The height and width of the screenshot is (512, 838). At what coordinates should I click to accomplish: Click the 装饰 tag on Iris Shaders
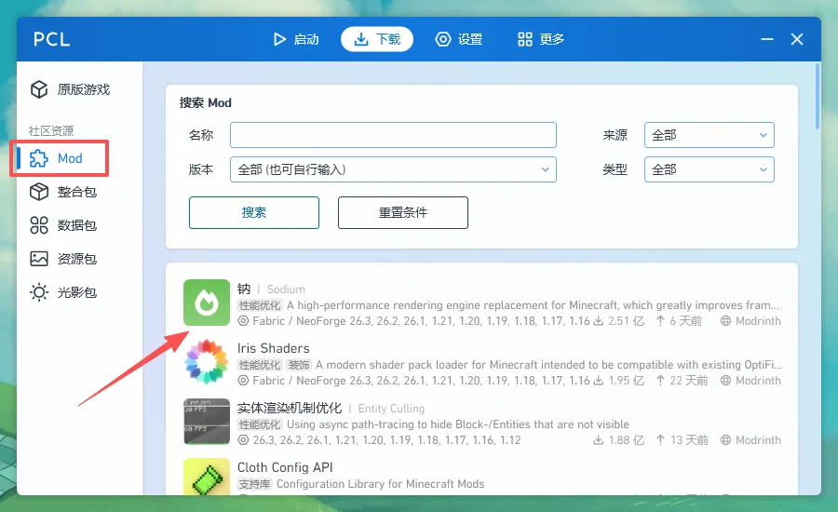pos(299,365)
